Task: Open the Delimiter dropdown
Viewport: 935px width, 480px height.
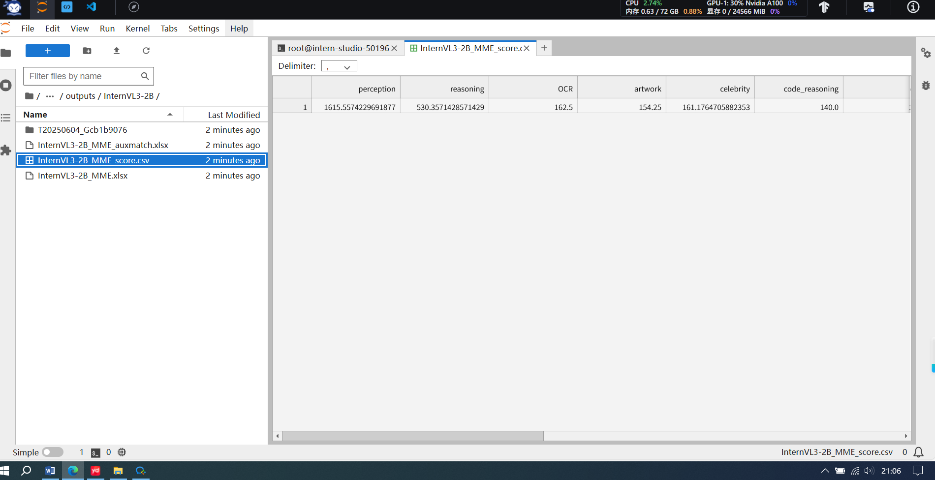Action: coord(339,65)
